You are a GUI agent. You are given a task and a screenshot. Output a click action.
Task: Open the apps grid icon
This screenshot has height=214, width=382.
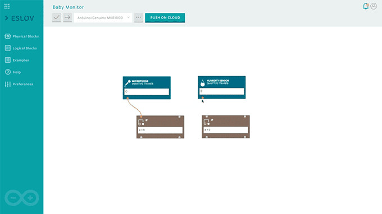(x=7, y=6)
